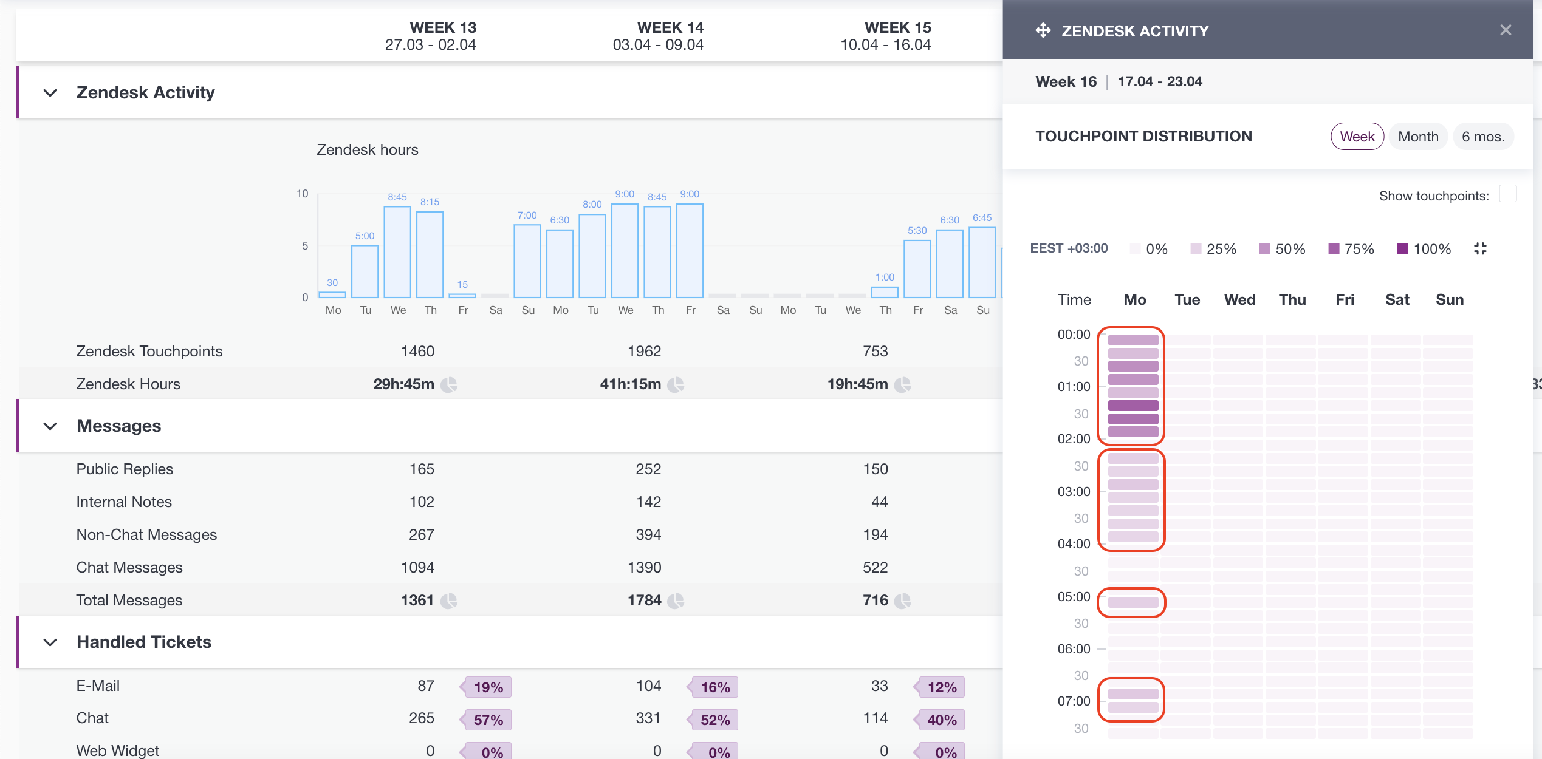Click the 25% legend swatch
The width and height of the screenshot is (1542, 759).
(x=1196, y=249)
